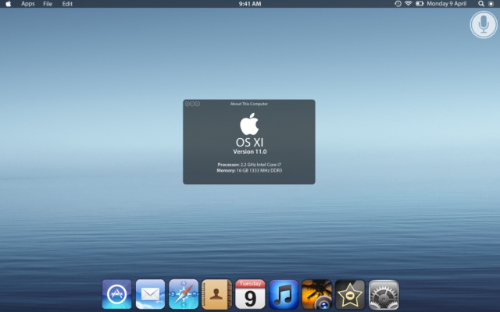Open System Preferences gear icon
This screenshot has width=500, height=312.
click(x=384, y=295)
